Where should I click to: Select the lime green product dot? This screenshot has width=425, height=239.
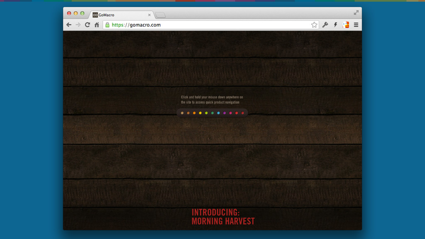click(206, 113)
